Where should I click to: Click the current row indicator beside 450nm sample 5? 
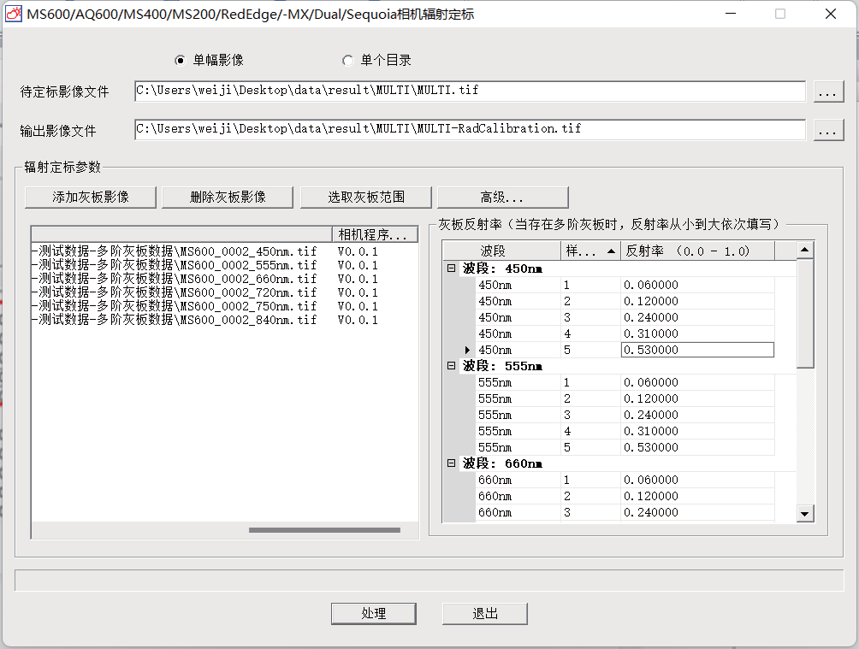click(467, 350)
